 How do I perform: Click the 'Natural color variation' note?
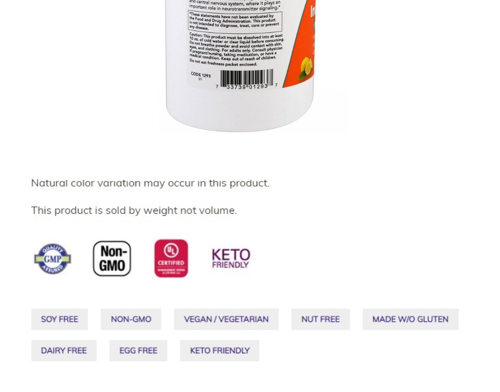[x=150, y=183]
